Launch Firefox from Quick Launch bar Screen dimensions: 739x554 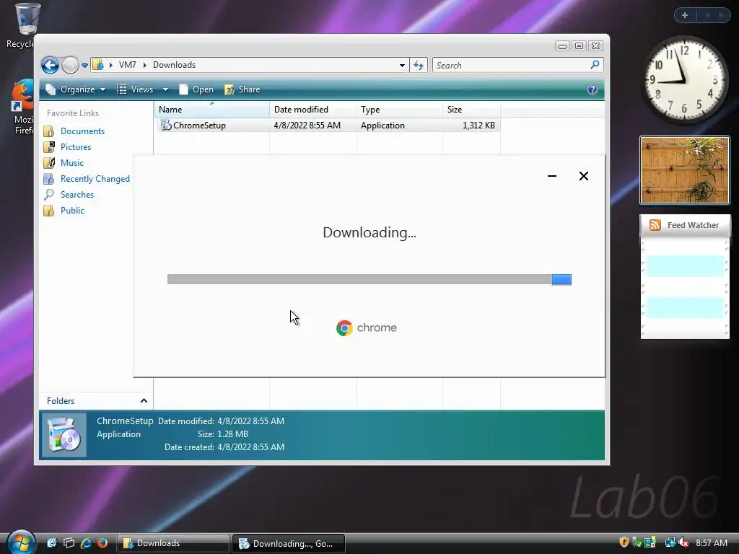point(102,543)
